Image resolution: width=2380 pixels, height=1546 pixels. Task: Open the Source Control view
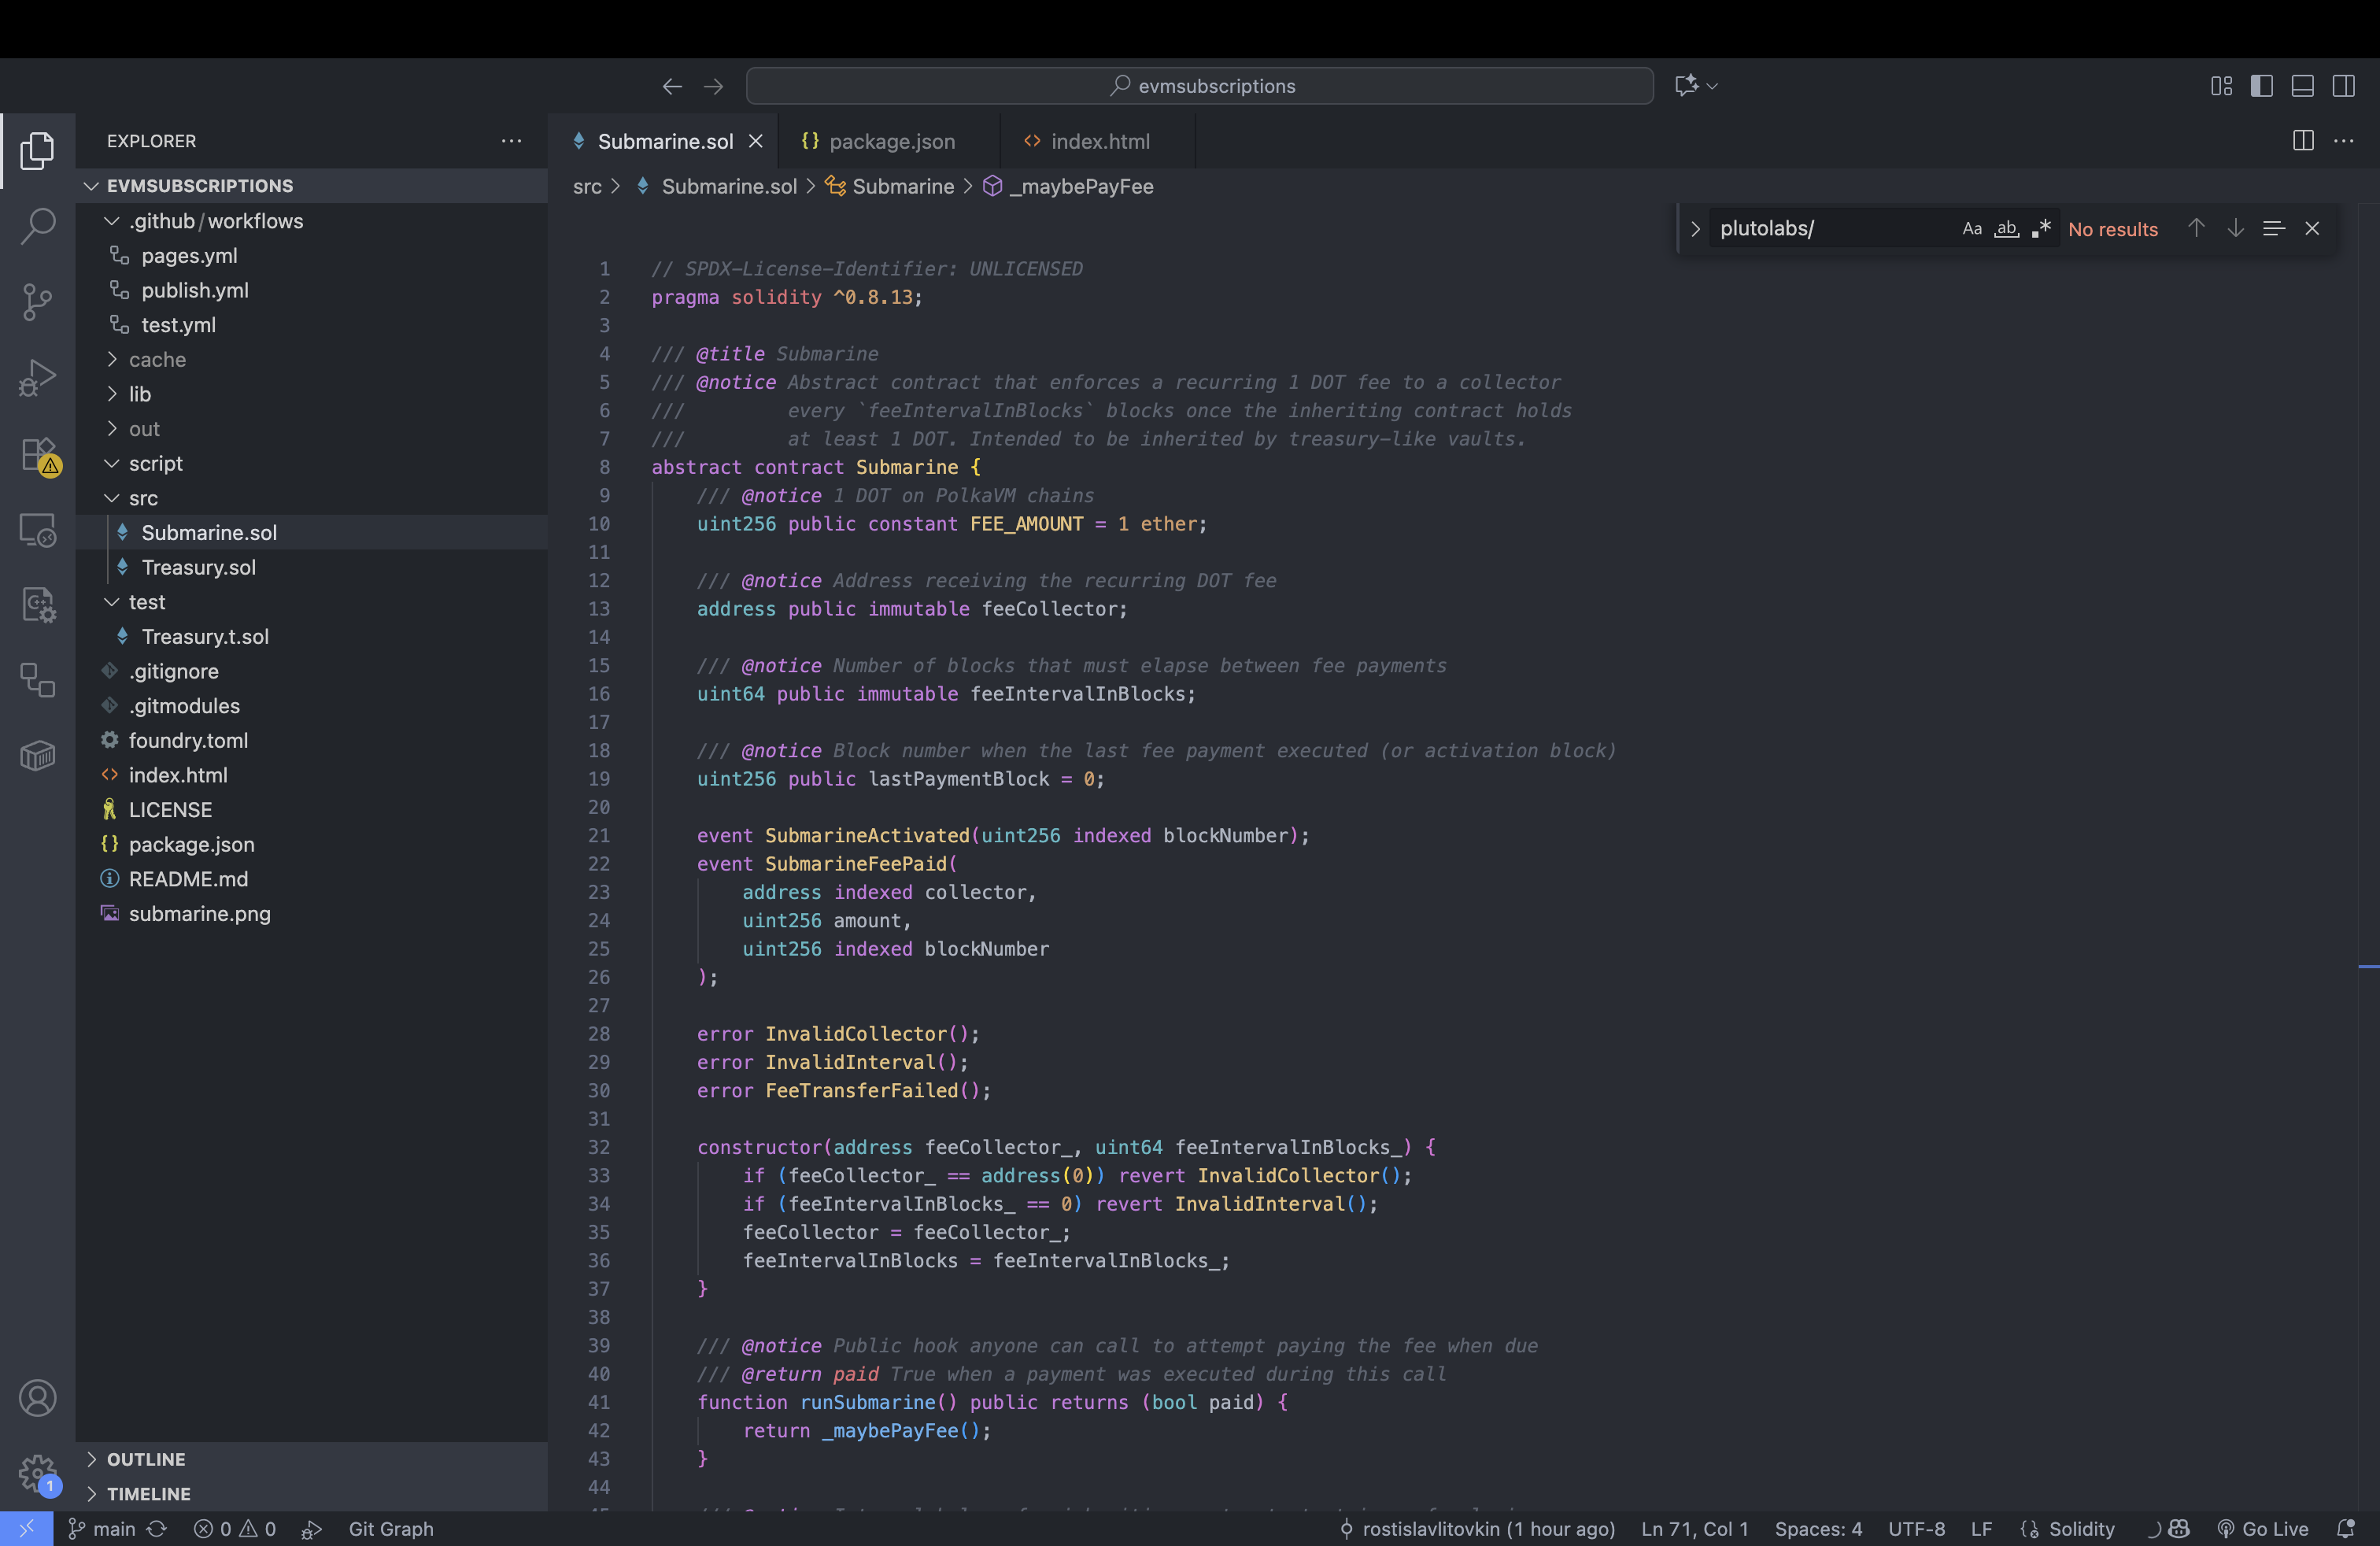click(37, 301)
